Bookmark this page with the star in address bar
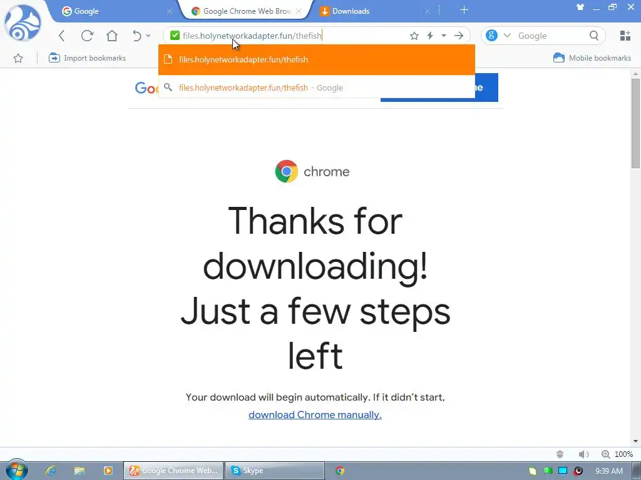641x480 pixels. (x=414, y=36)
